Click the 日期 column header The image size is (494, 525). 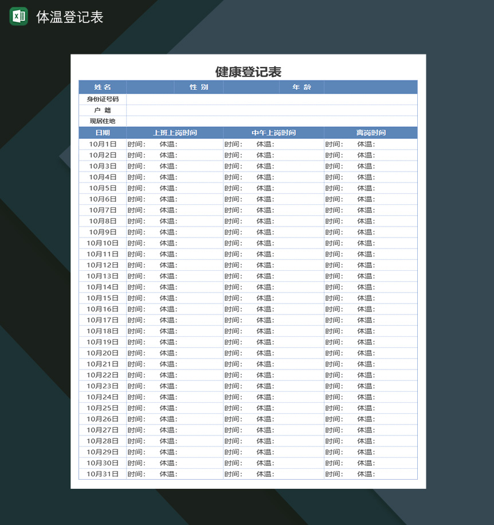[x=102, y=133]
